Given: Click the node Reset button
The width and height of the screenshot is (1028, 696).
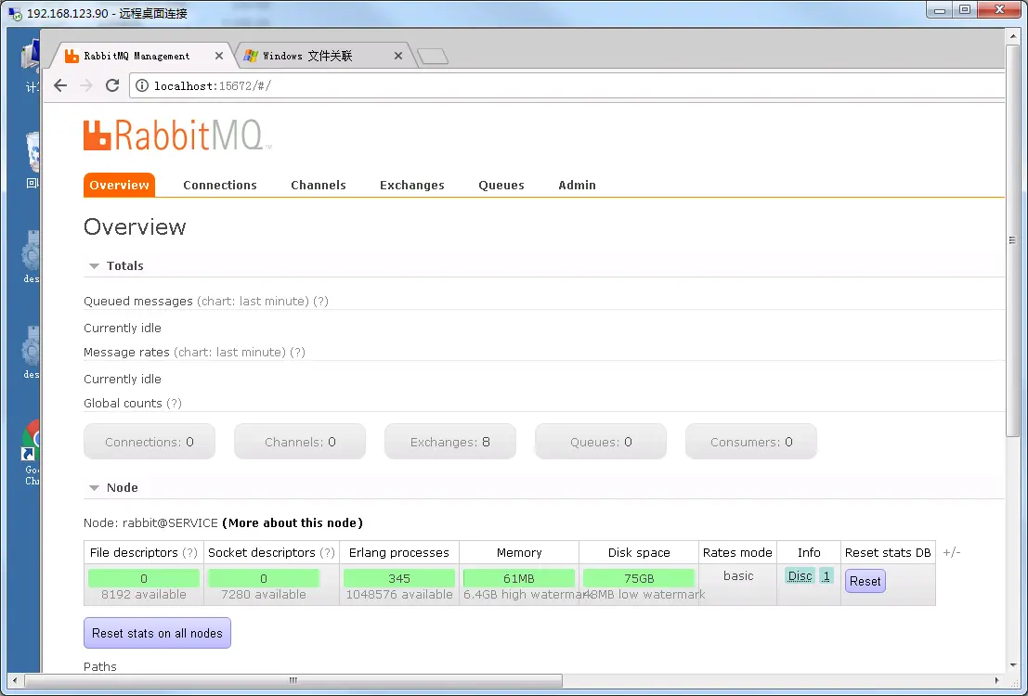Looking at the screenshot, I should tap(865, 581).
